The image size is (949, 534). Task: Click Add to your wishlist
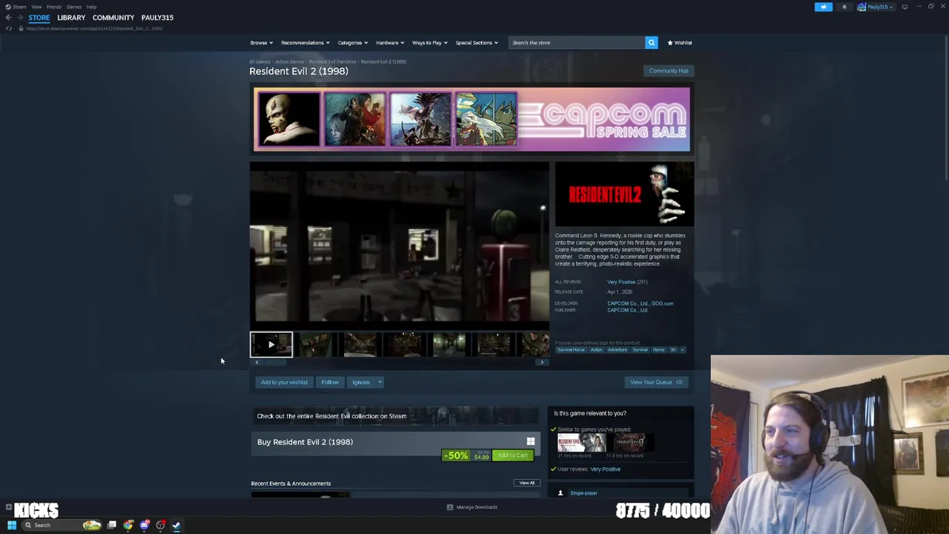[284, 382]
